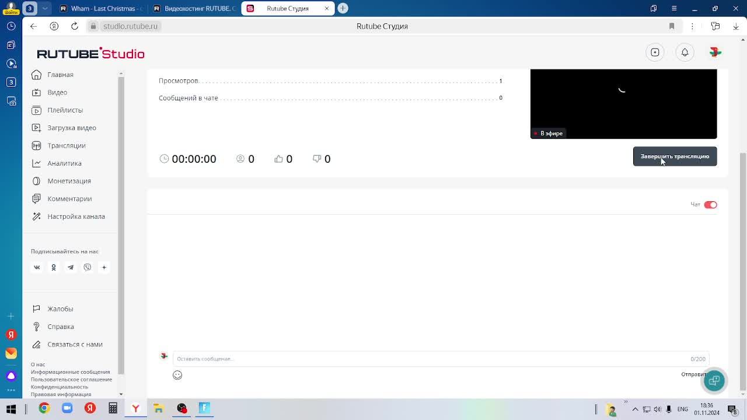
Task: Open File Explorer from taskbar
Action: click(158, 408)
